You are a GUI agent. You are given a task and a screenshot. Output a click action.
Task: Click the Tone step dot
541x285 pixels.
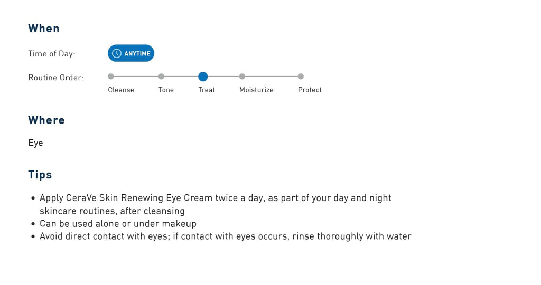click(161, 77)
